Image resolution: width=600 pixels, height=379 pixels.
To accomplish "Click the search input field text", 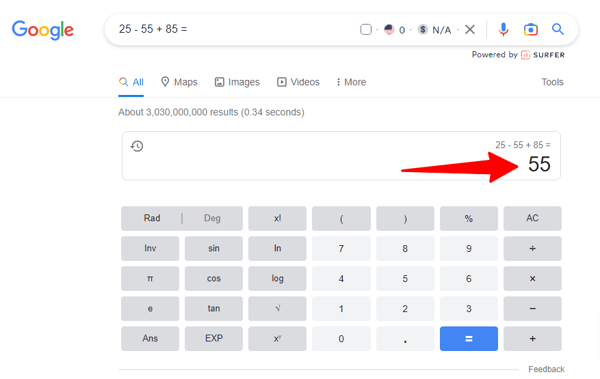I will 153,29.
